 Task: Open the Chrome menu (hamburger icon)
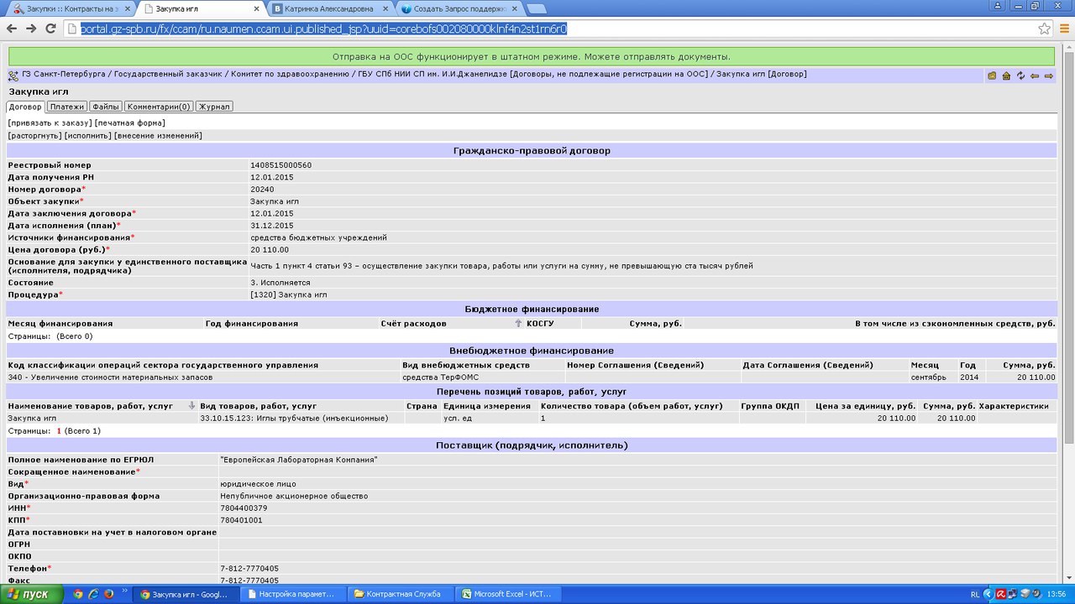click(x=1064, y=29)
